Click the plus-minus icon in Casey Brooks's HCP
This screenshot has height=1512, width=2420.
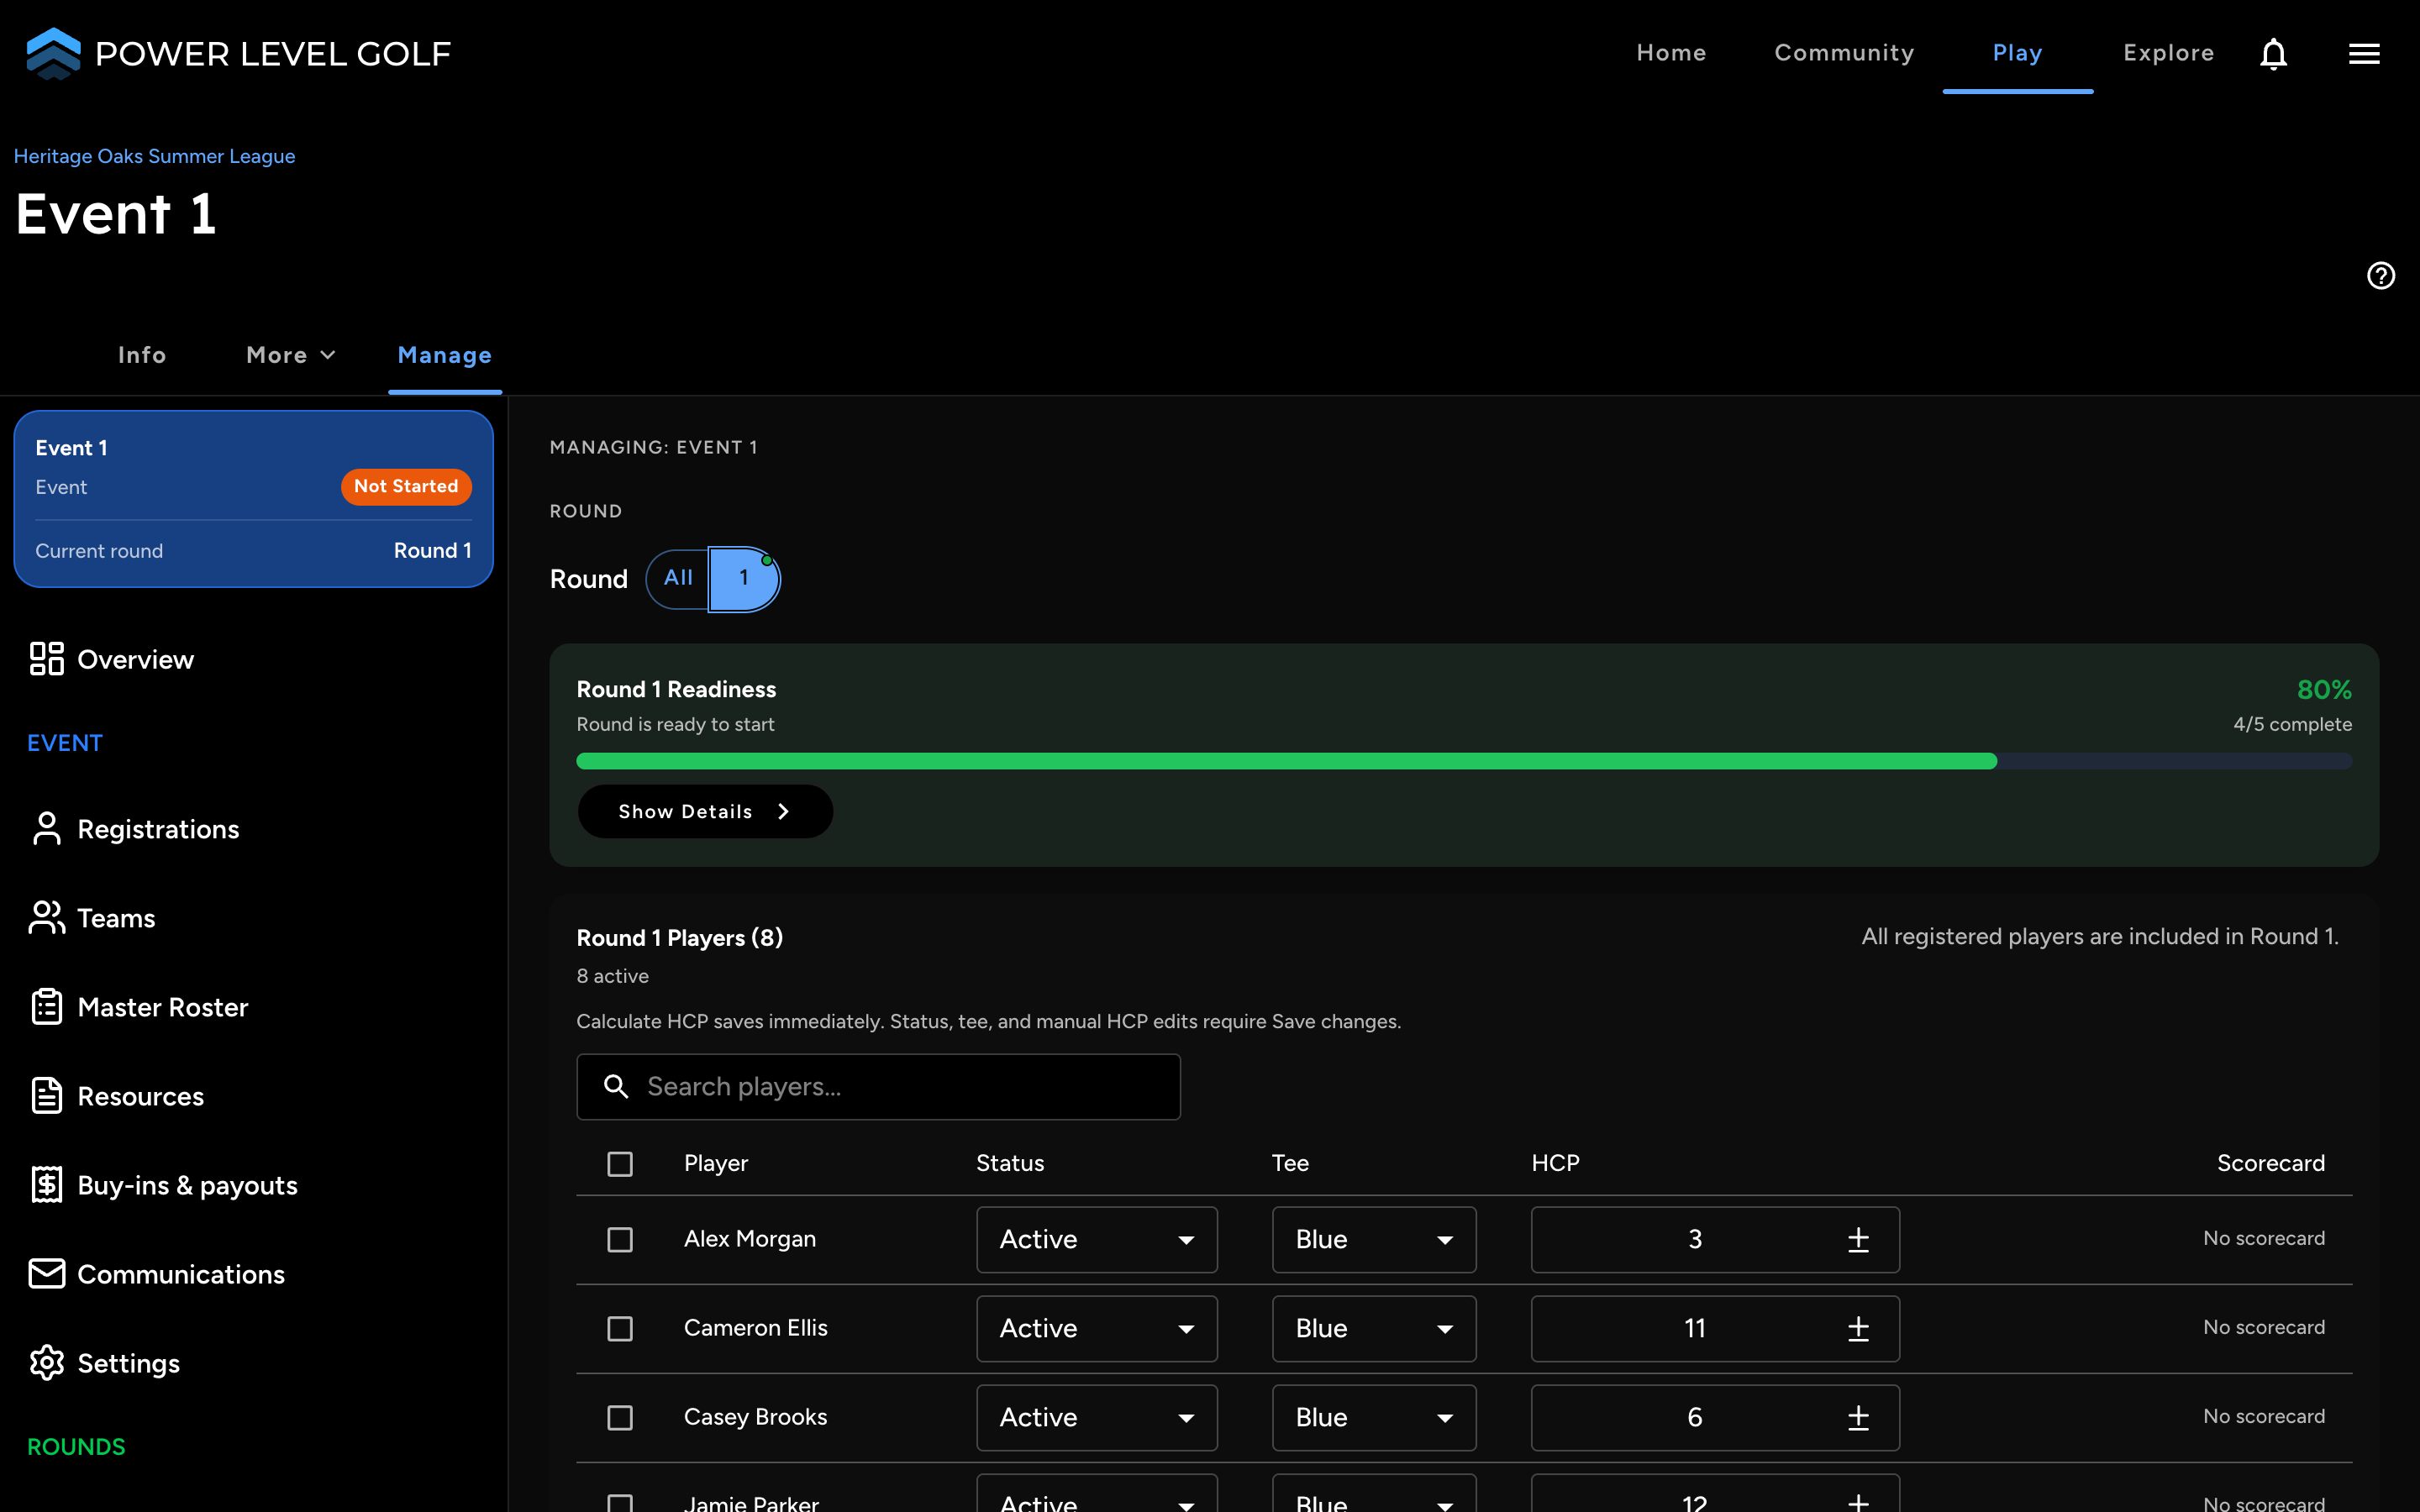coord(1858,1418)
